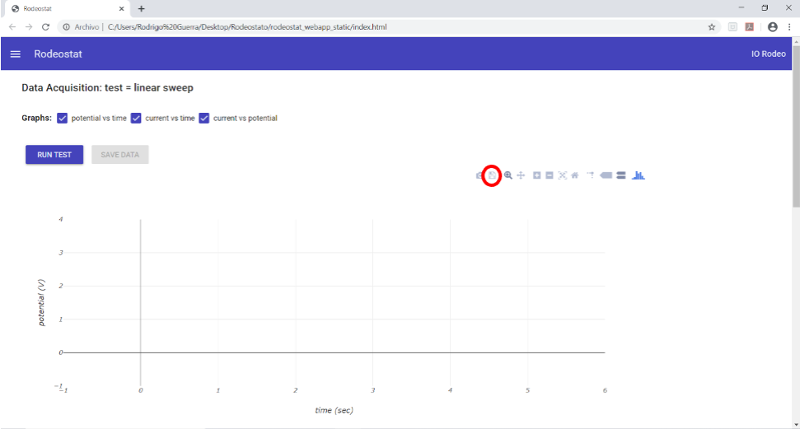
Task: Select compare data on hover icon
Action: pyautogui.click(x=620, y=175)
